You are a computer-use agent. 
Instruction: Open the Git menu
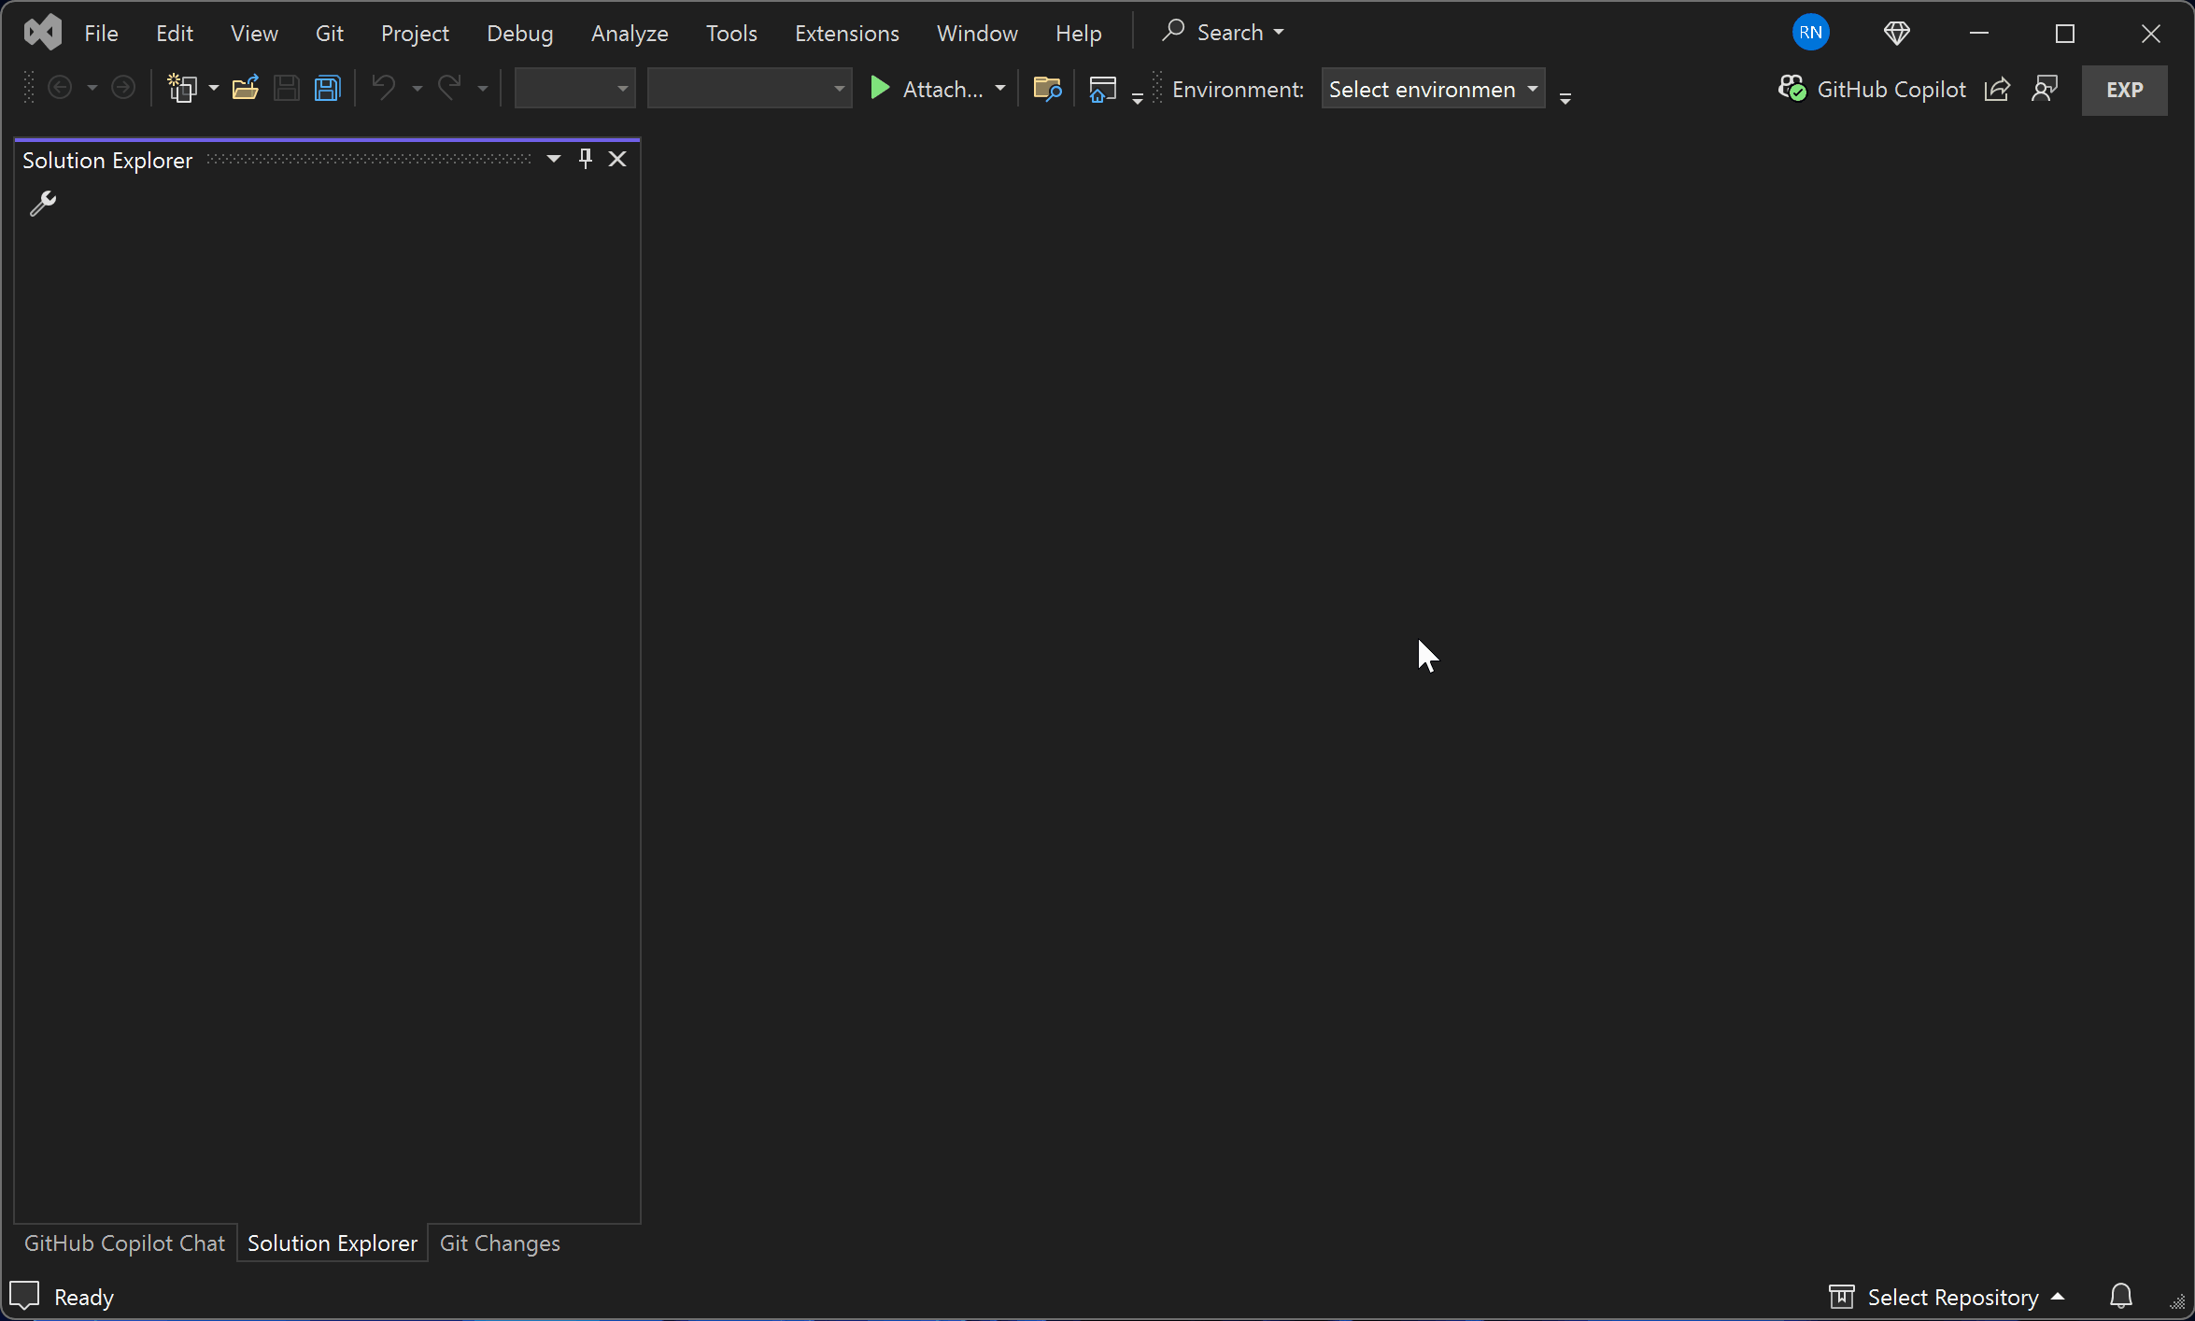(x=329, y=33)
